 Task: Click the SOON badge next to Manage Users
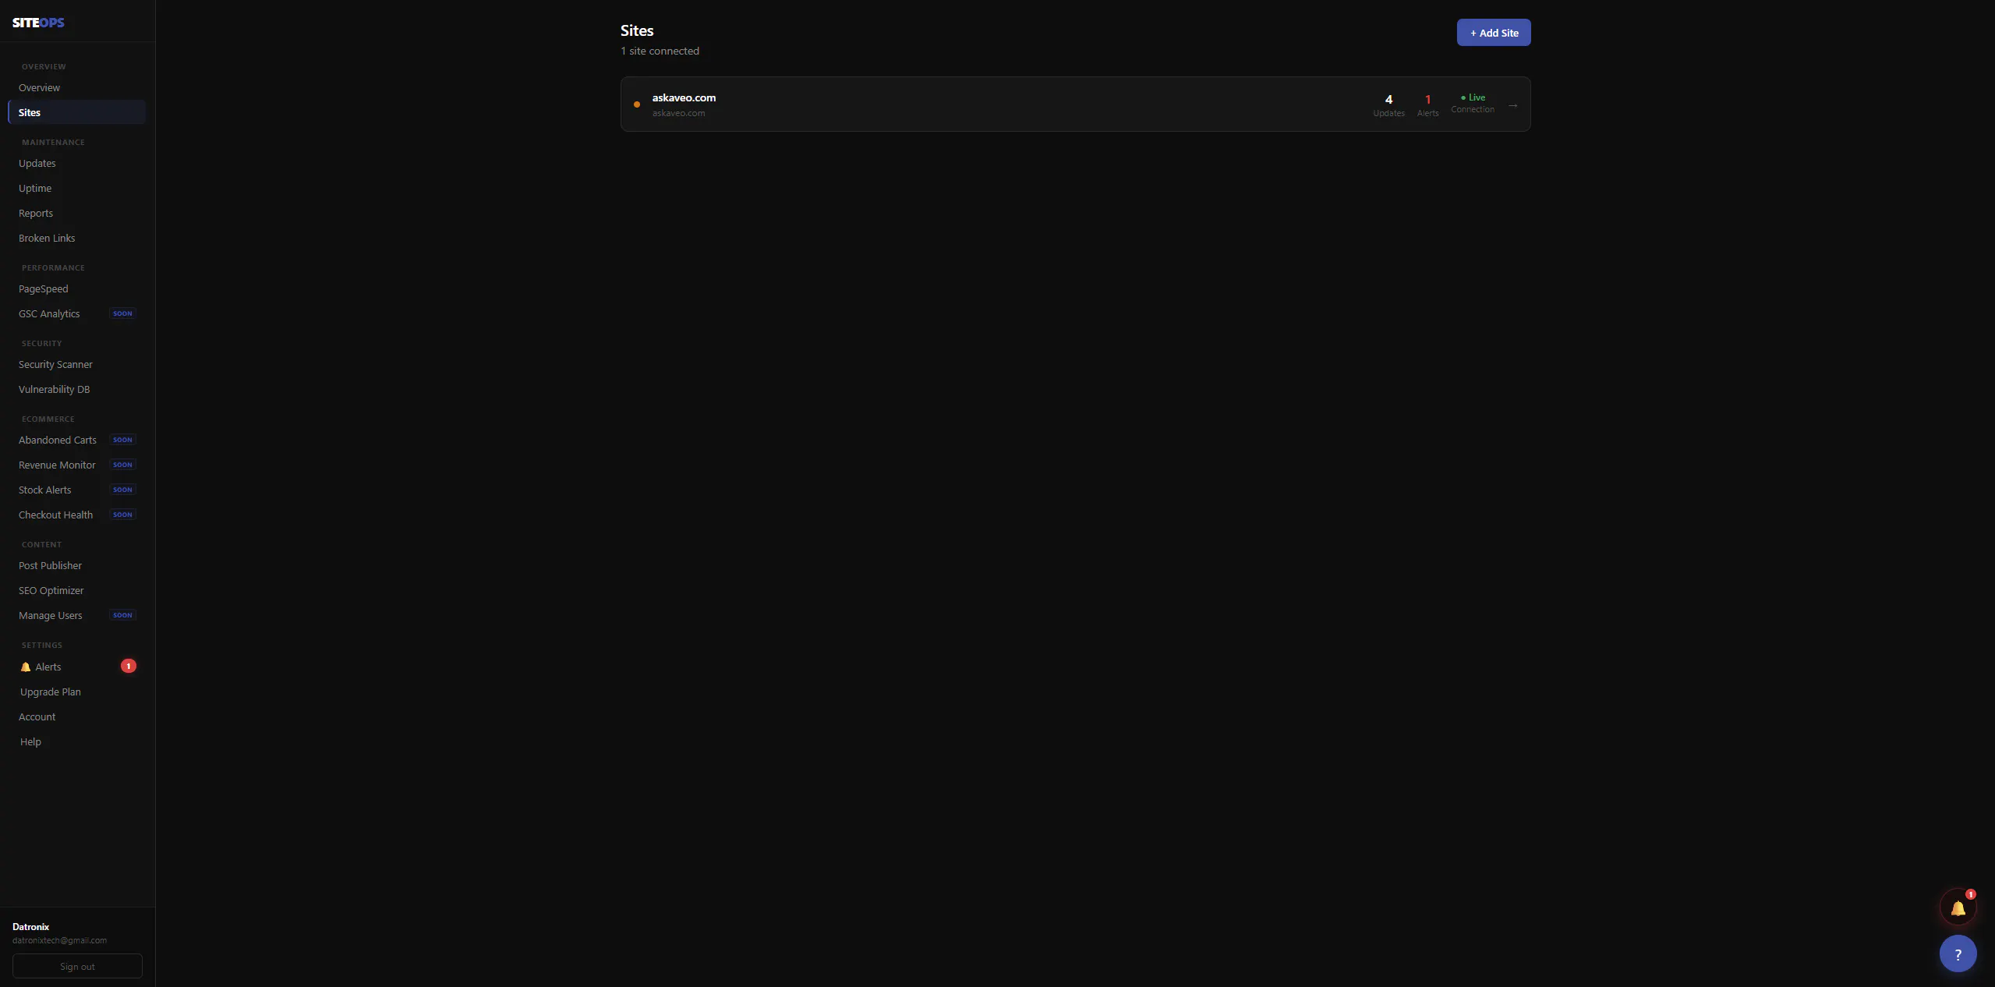(122, 615)
